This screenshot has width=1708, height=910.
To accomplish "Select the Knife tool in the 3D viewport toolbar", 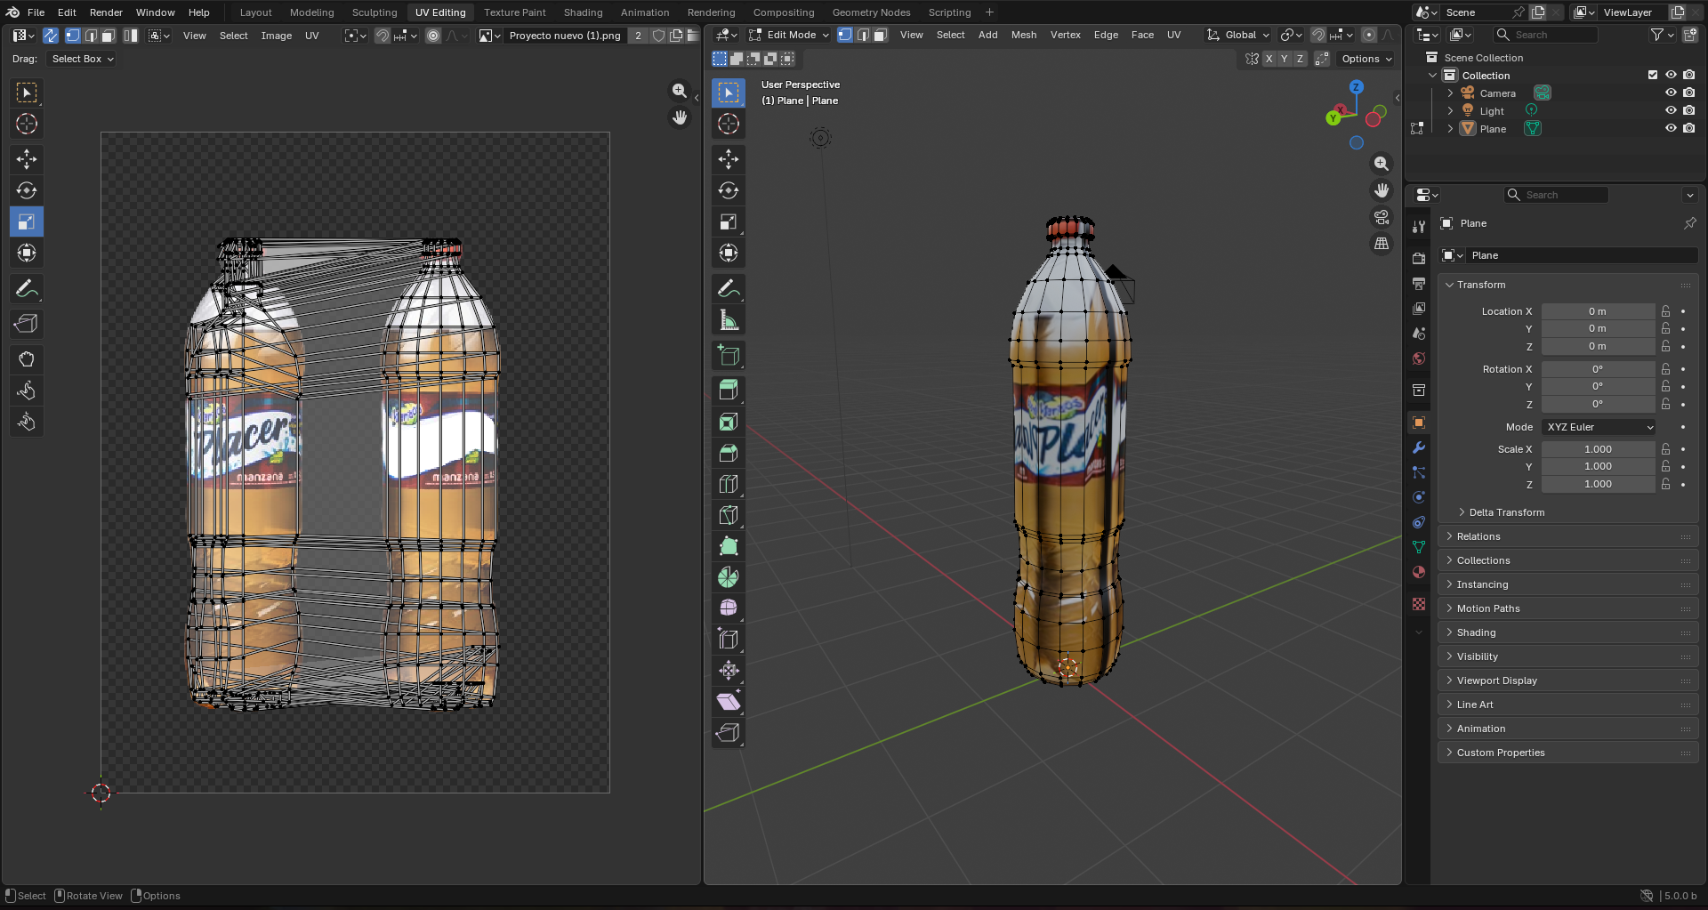I will (x=729, y=515).
